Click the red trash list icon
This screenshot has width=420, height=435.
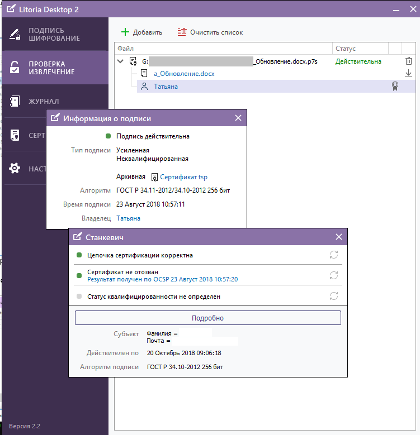(182, 32)
